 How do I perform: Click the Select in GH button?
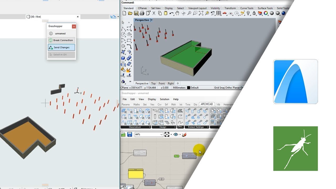coord(61,55)
